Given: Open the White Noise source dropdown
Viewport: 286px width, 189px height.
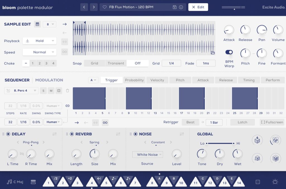Looking at the screenshot, I should (x=147, y=155).
